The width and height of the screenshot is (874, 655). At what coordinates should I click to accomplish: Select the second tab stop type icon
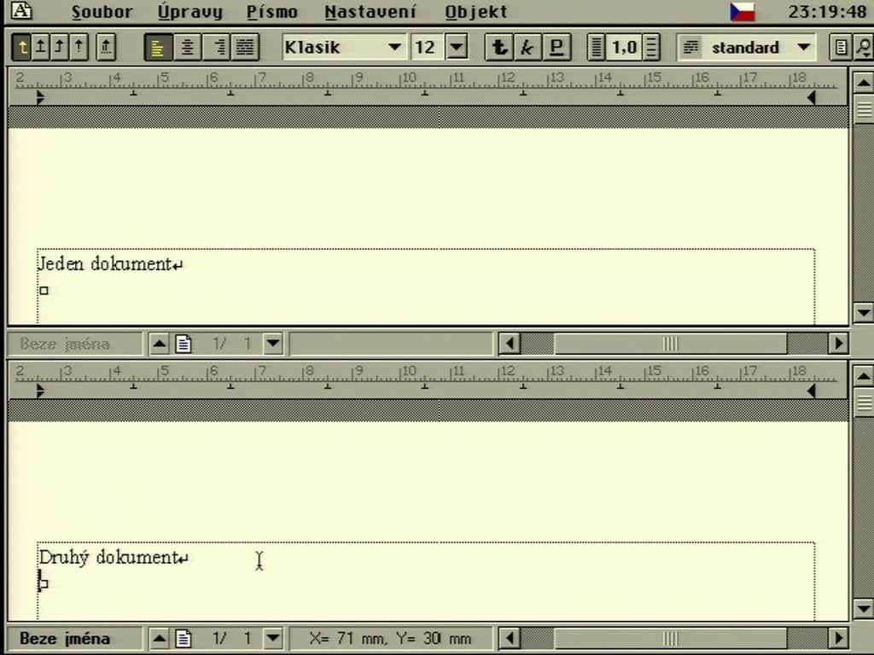point(41,48)
